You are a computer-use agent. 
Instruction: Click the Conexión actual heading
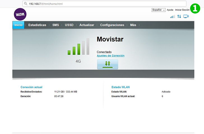(31, 87)
